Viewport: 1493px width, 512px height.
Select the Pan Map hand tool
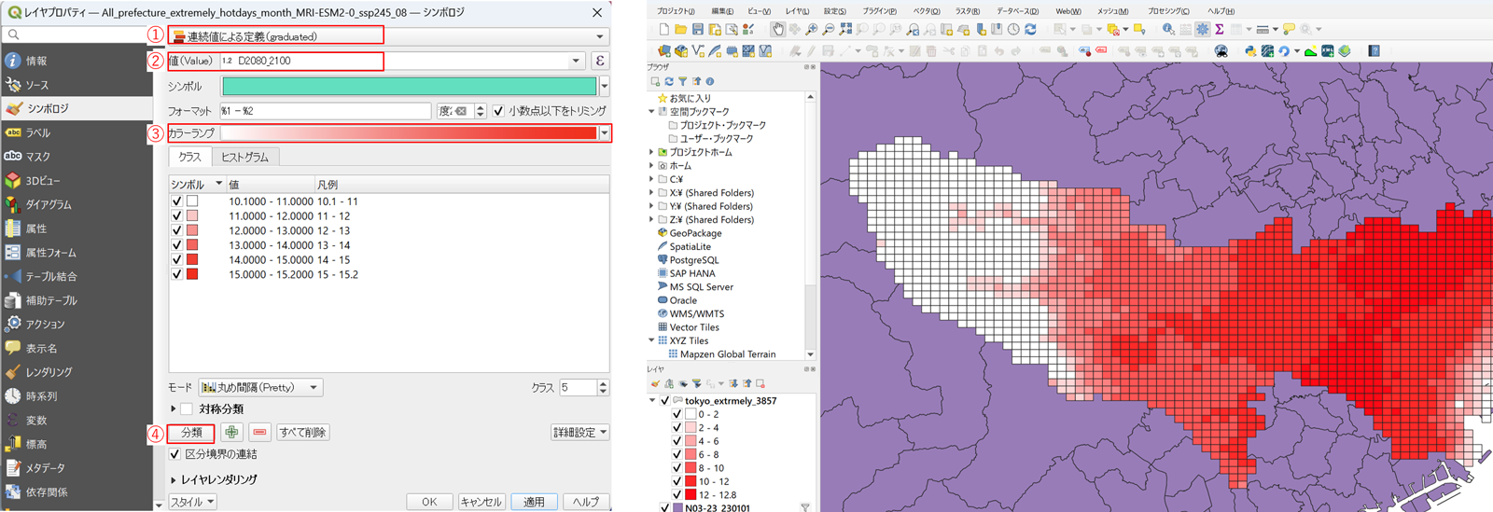(777, 30)
